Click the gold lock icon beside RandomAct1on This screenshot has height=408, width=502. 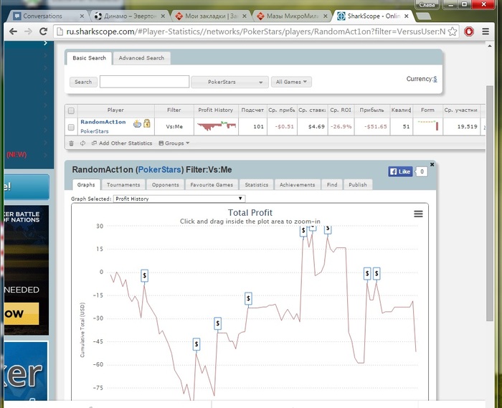point(147,123)
